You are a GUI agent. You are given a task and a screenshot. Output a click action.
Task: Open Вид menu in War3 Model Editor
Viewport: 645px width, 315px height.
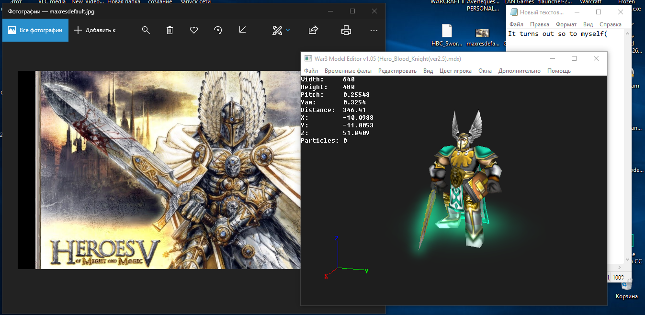point(428,71)
